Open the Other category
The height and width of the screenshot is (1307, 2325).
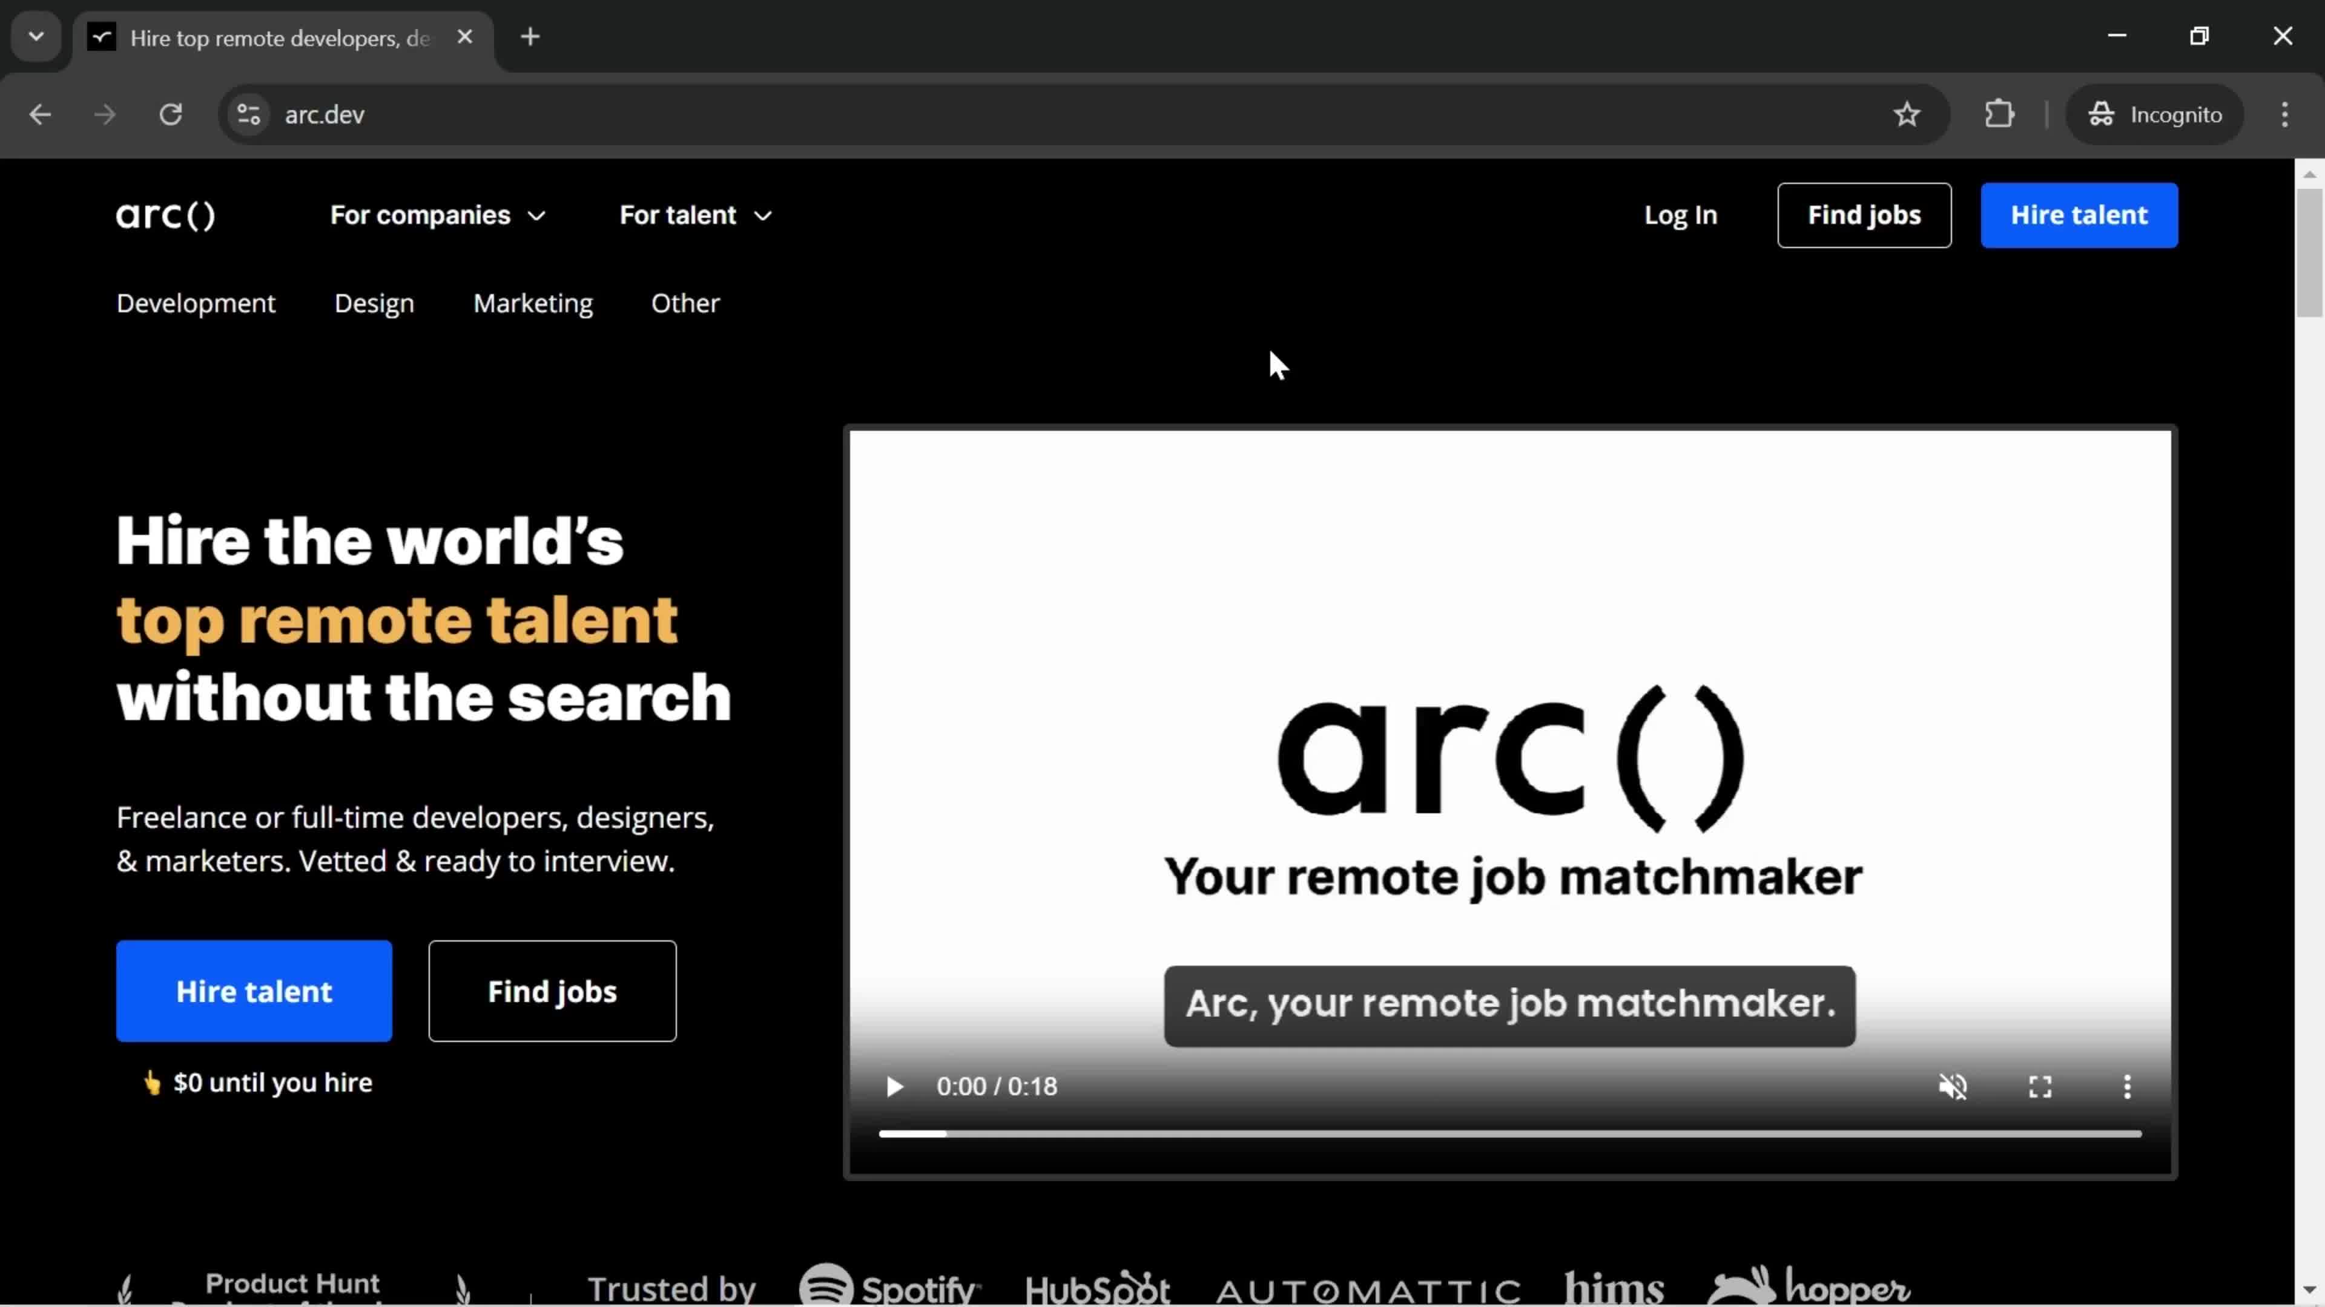[x=686, y=303]
